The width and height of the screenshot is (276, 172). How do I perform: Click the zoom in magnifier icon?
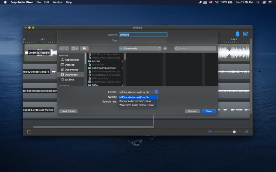247,132
